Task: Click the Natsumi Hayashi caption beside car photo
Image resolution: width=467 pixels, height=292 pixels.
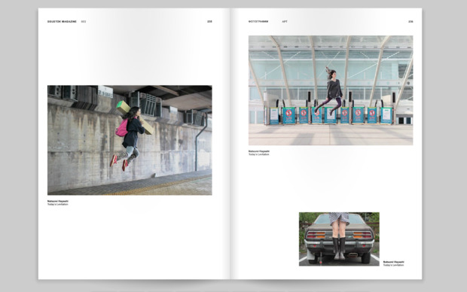Action: coord(393,262)
